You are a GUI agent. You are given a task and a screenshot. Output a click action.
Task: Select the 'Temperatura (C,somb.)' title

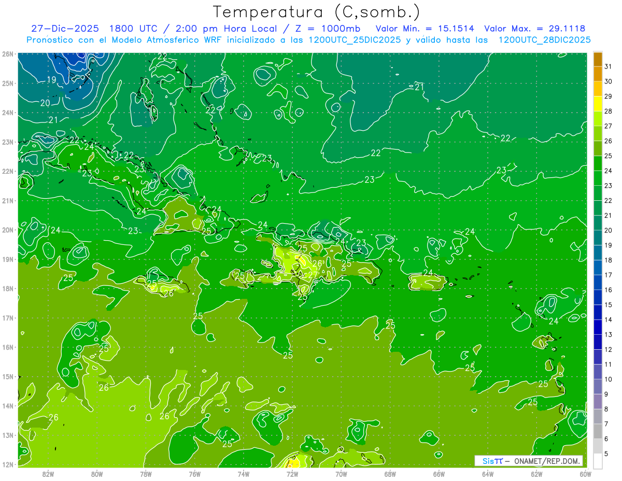(x=317, y=12)
